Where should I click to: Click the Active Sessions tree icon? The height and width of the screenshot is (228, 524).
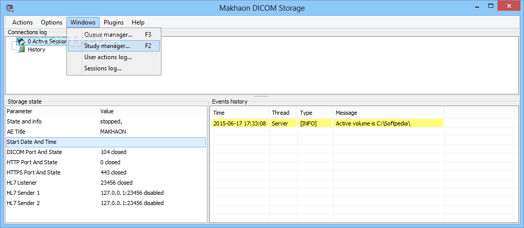pyautogui.click(x=21, y=41)
